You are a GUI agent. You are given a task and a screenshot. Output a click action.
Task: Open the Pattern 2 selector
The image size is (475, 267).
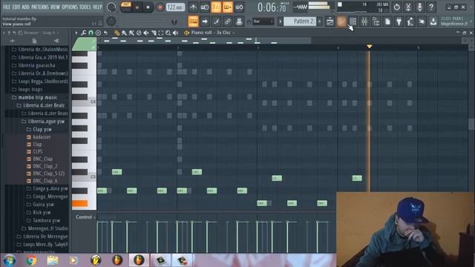click(300, 22)
